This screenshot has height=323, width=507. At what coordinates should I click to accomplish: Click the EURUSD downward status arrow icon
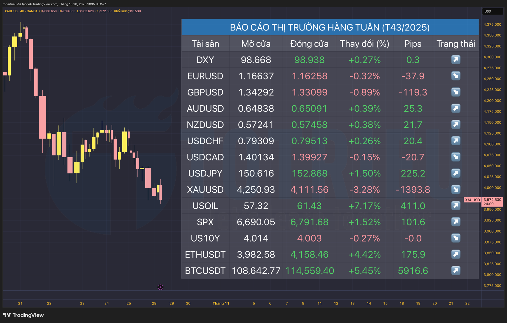(456, 76)
